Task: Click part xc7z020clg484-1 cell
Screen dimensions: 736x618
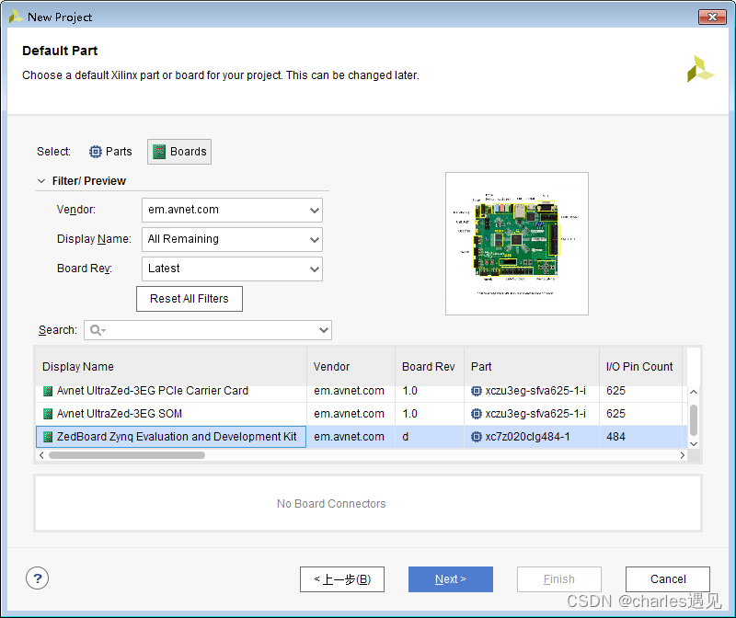Action: (532, 437)
